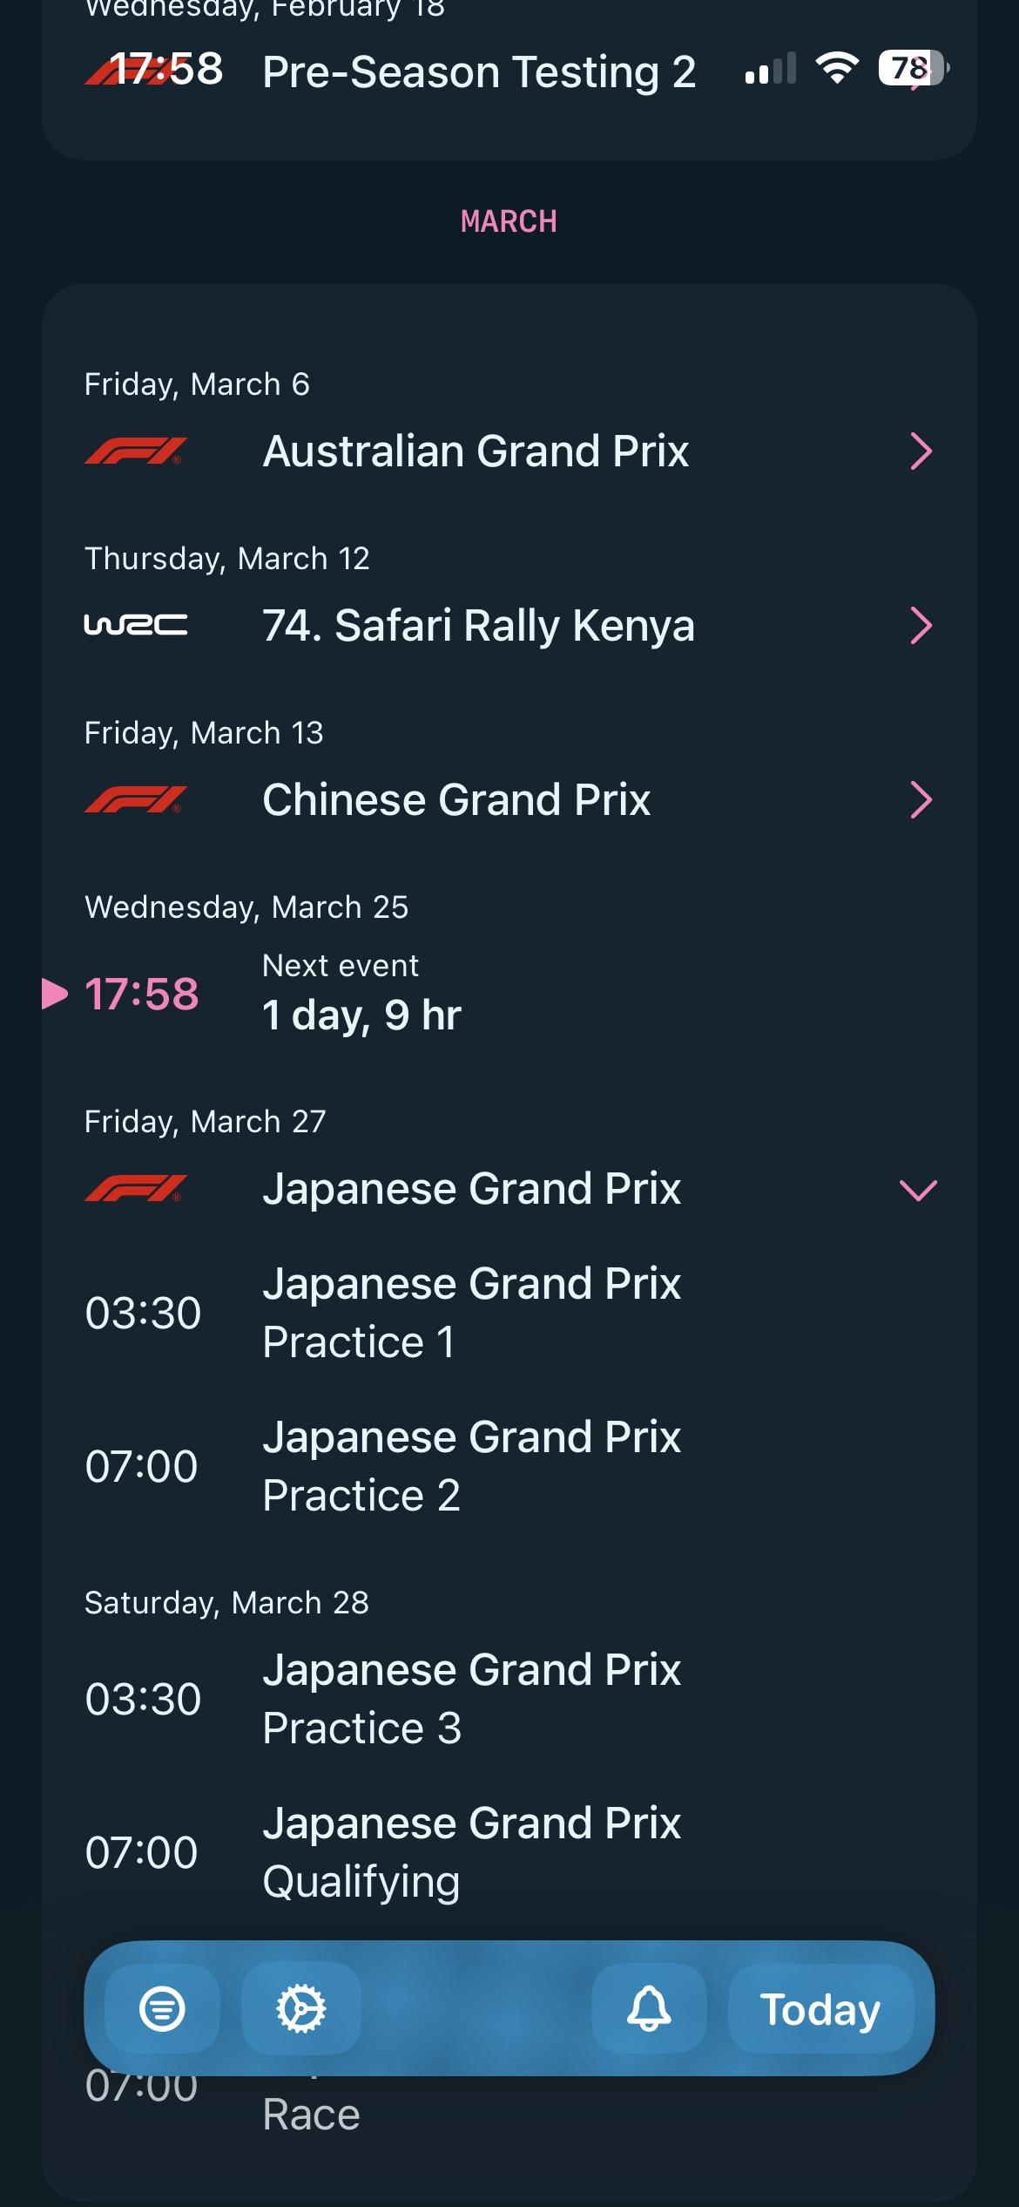Screen dimensions: 1019x2207
Task: Tap the F1 logo beside Australian Grand Prix
Action: [x=136, y=452]
